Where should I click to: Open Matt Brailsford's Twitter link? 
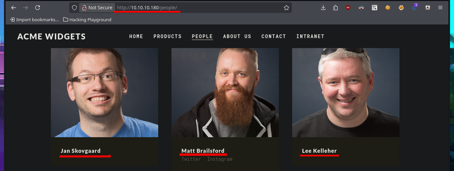click(191, 159)
